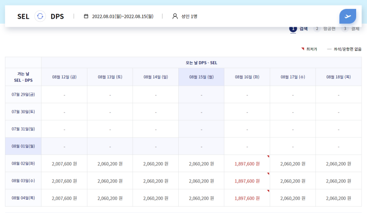The image size is (367, 213).
Task: Select 1,897,600 원 lowest fare on 08월 04일 row
Action: pos(247,198)
